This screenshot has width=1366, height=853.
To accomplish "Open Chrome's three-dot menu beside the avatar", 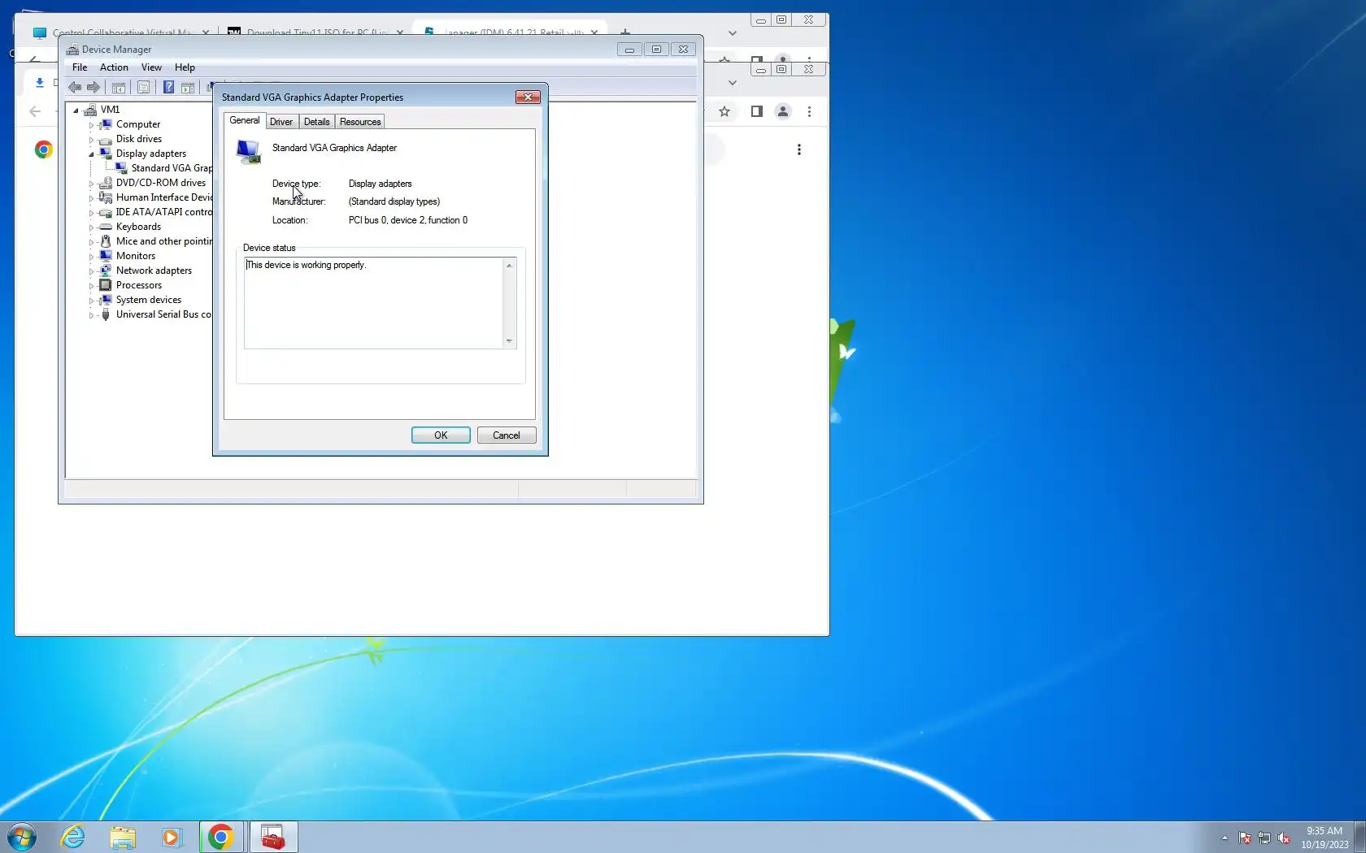I will pos(809,111).
